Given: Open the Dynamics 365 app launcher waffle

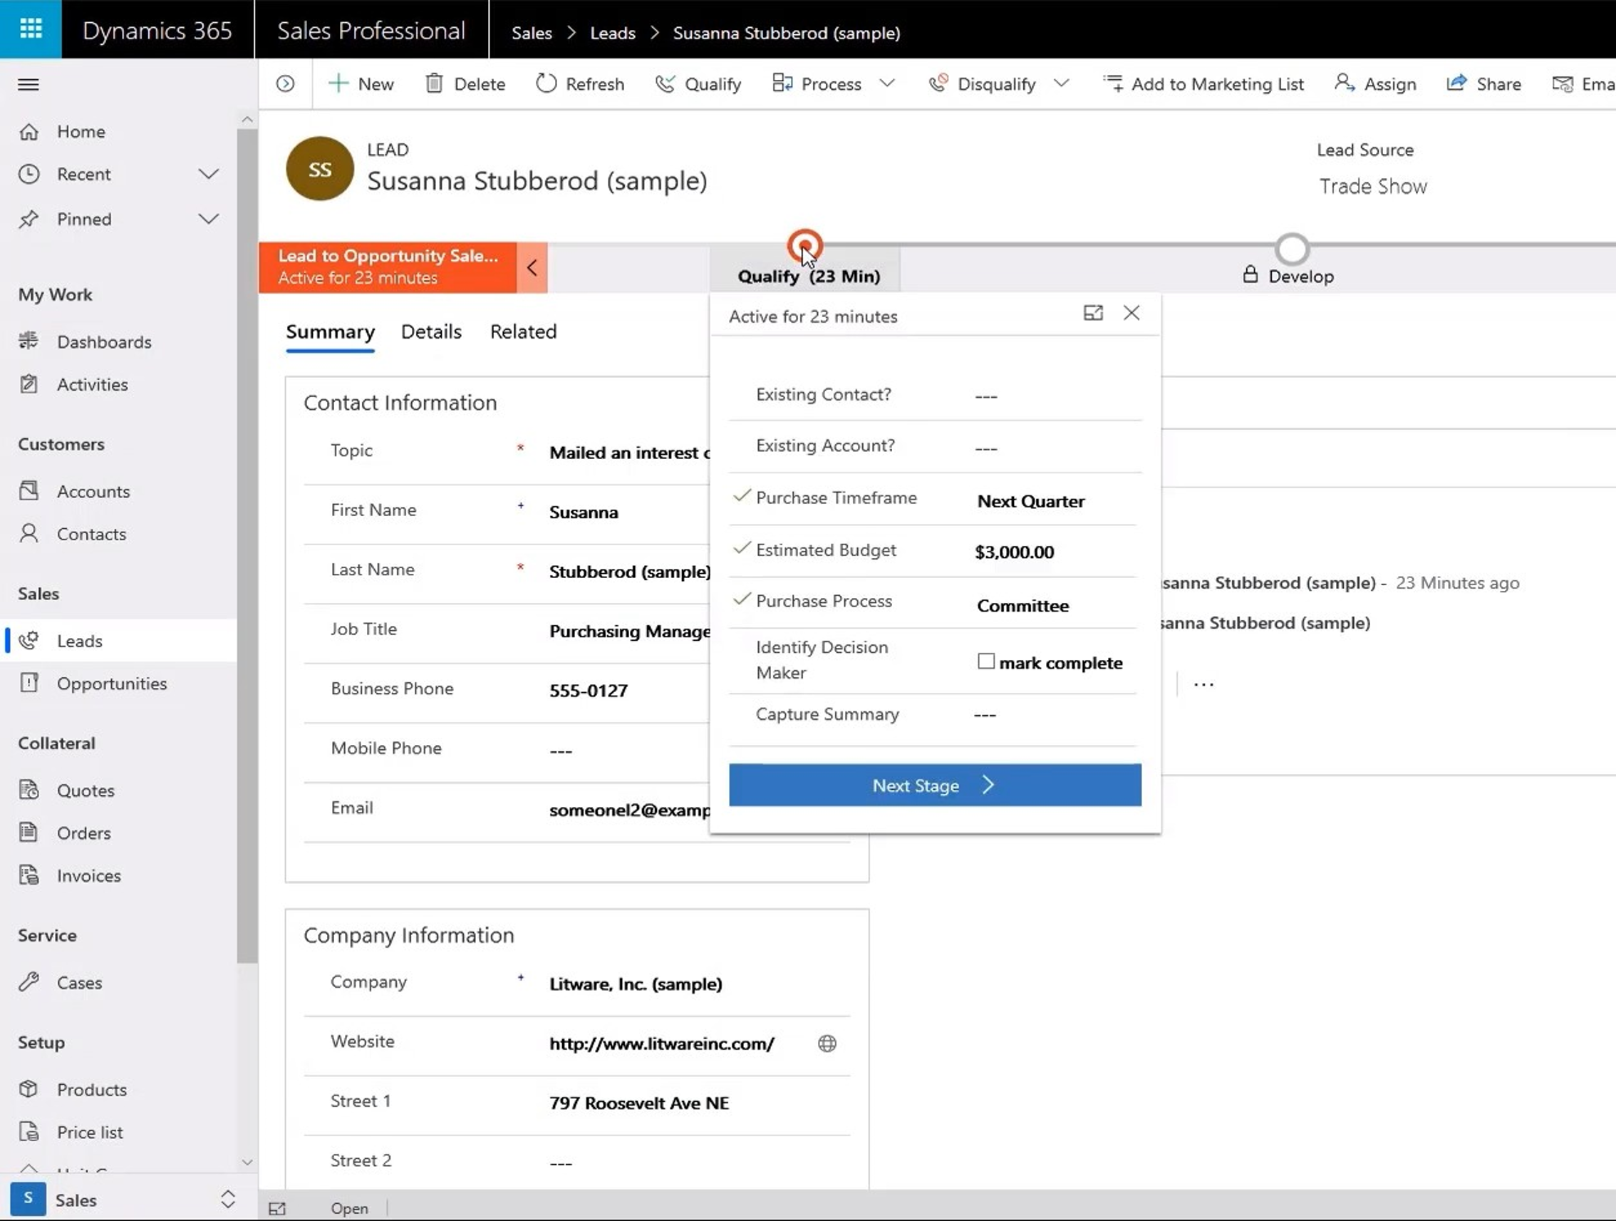Looking at the screenshot, I should point(31,29).
